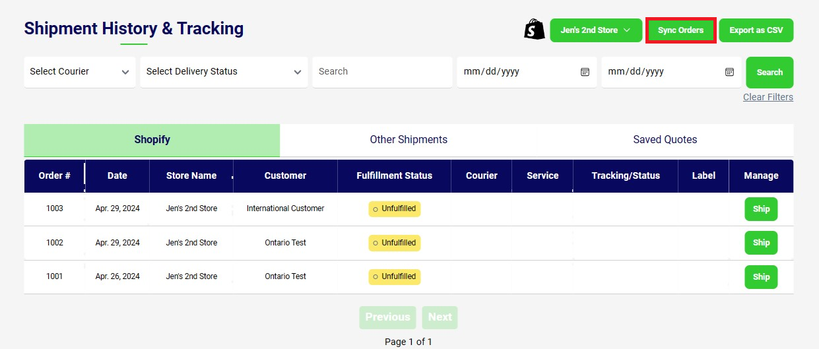The width and height of the screenshot is (819, 349).
Task: Ship order 1002
Action: tap(761, 243)
